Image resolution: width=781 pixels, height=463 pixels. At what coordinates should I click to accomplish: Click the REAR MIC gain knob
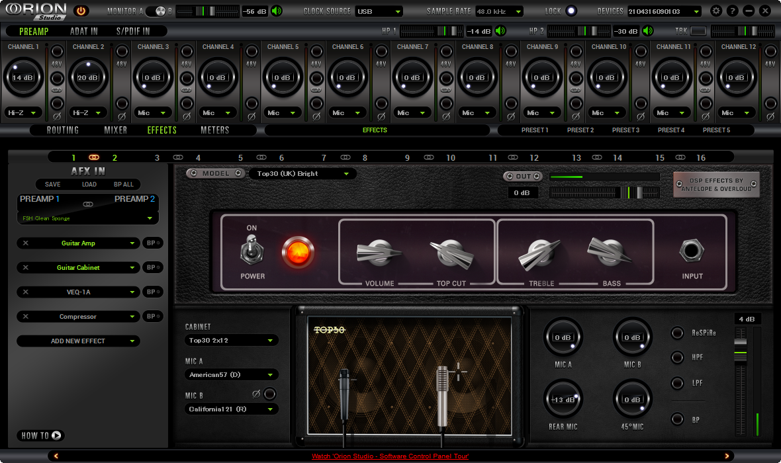point(563,400)
